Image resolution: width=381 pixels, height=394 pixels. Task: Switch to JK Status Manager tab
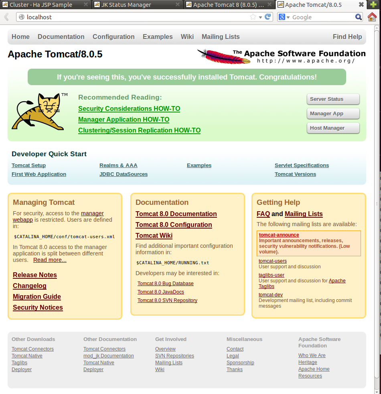click(x=137, y=4)
